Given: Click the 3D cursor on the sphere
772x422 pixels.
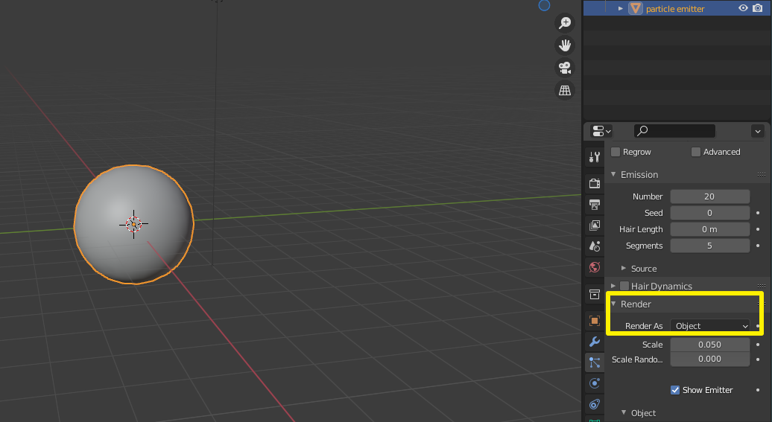Looking at the screenshot, I should tap(133, 224).
